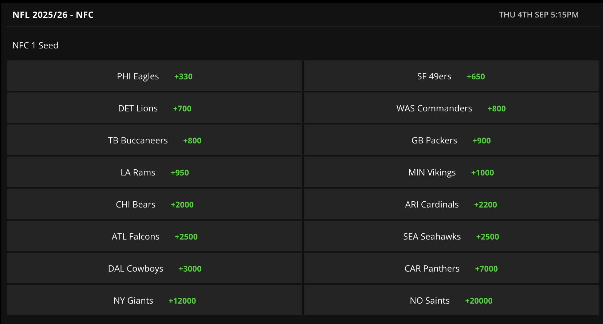The width and height of the screenshot is (603, 324).
Task: Click the NFC 1 Seed market title
Action: pos(35,46)
